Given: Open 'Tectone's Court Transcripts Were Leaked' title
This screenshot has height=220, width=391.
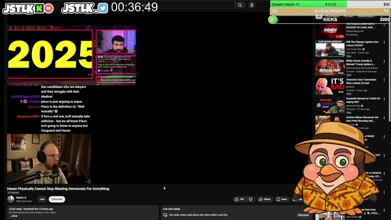Looking at the screenshot, I should [361, 81].
